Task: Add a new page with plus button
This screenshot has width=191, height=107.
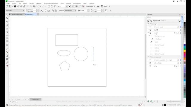Action: click(28, 99)
